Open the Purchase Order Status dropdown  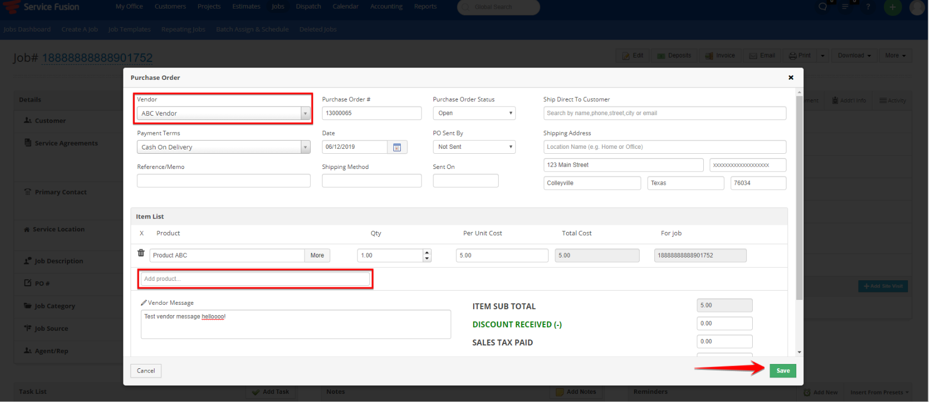[474, 113]
